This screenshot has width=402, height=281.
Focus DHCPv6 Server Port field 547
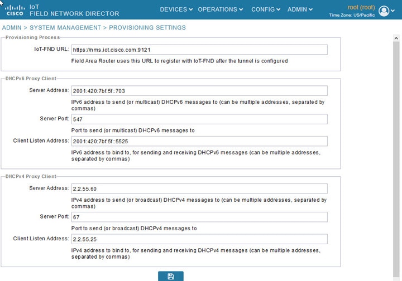199,119
